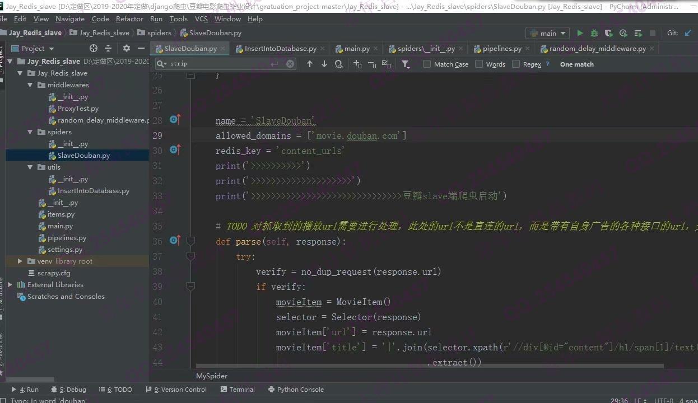Click Find All Usages icon in search bar

point(339,64)
